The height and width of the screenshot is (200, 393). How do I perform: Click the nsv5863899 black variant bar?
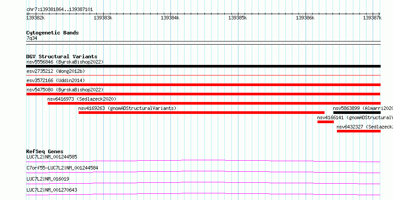point(357,113)
